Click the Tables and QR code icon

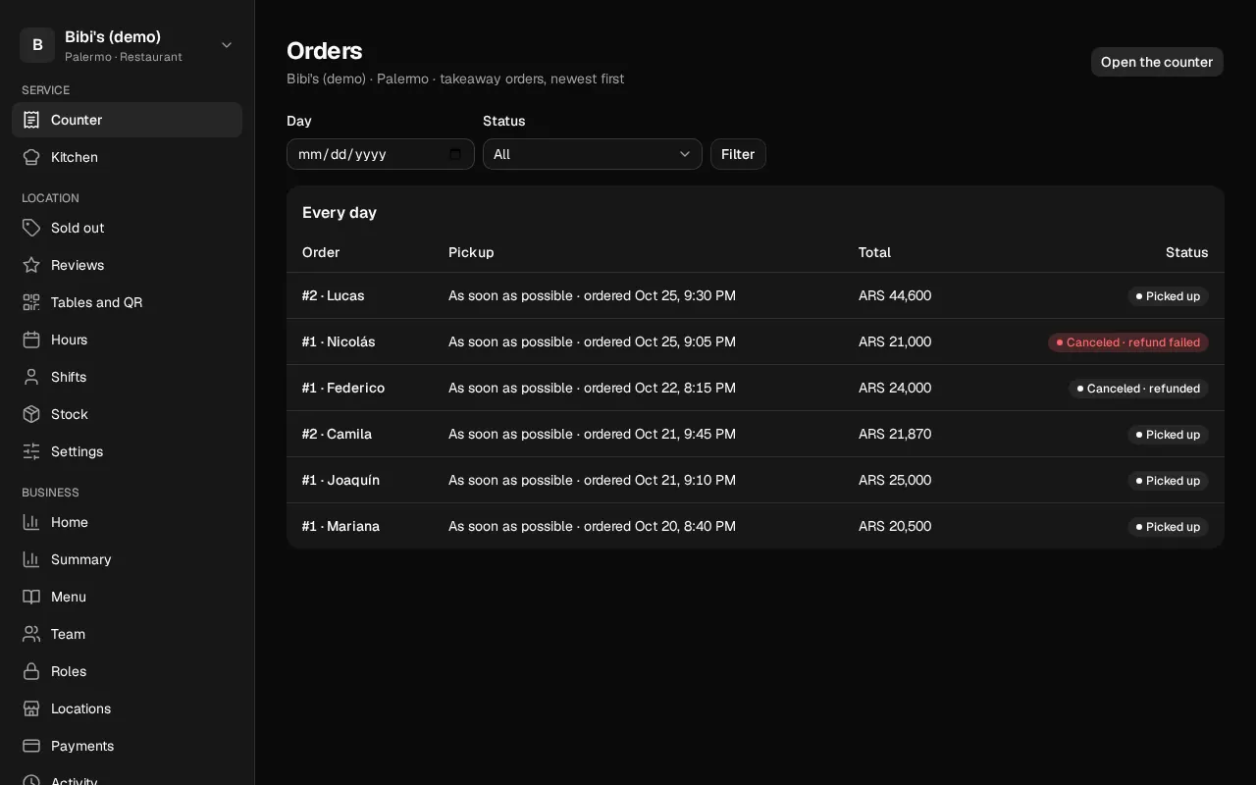coord(31,302)
